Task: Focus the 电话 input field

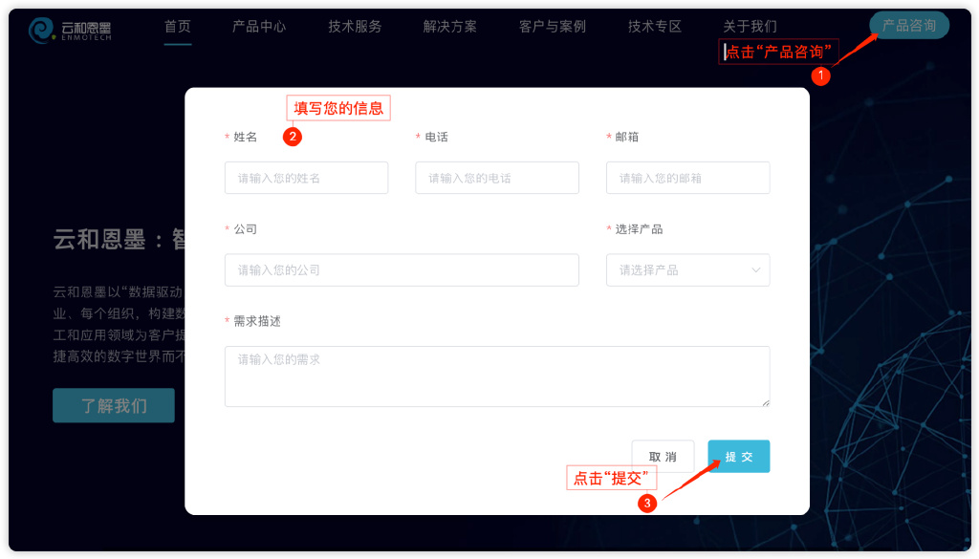Action: click(x=497, y=178)
